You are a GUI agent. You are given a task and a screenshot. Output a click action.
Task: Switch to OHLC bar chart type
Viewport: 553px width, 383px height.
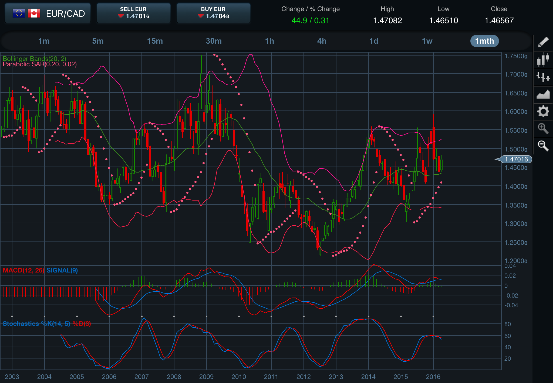543,77
